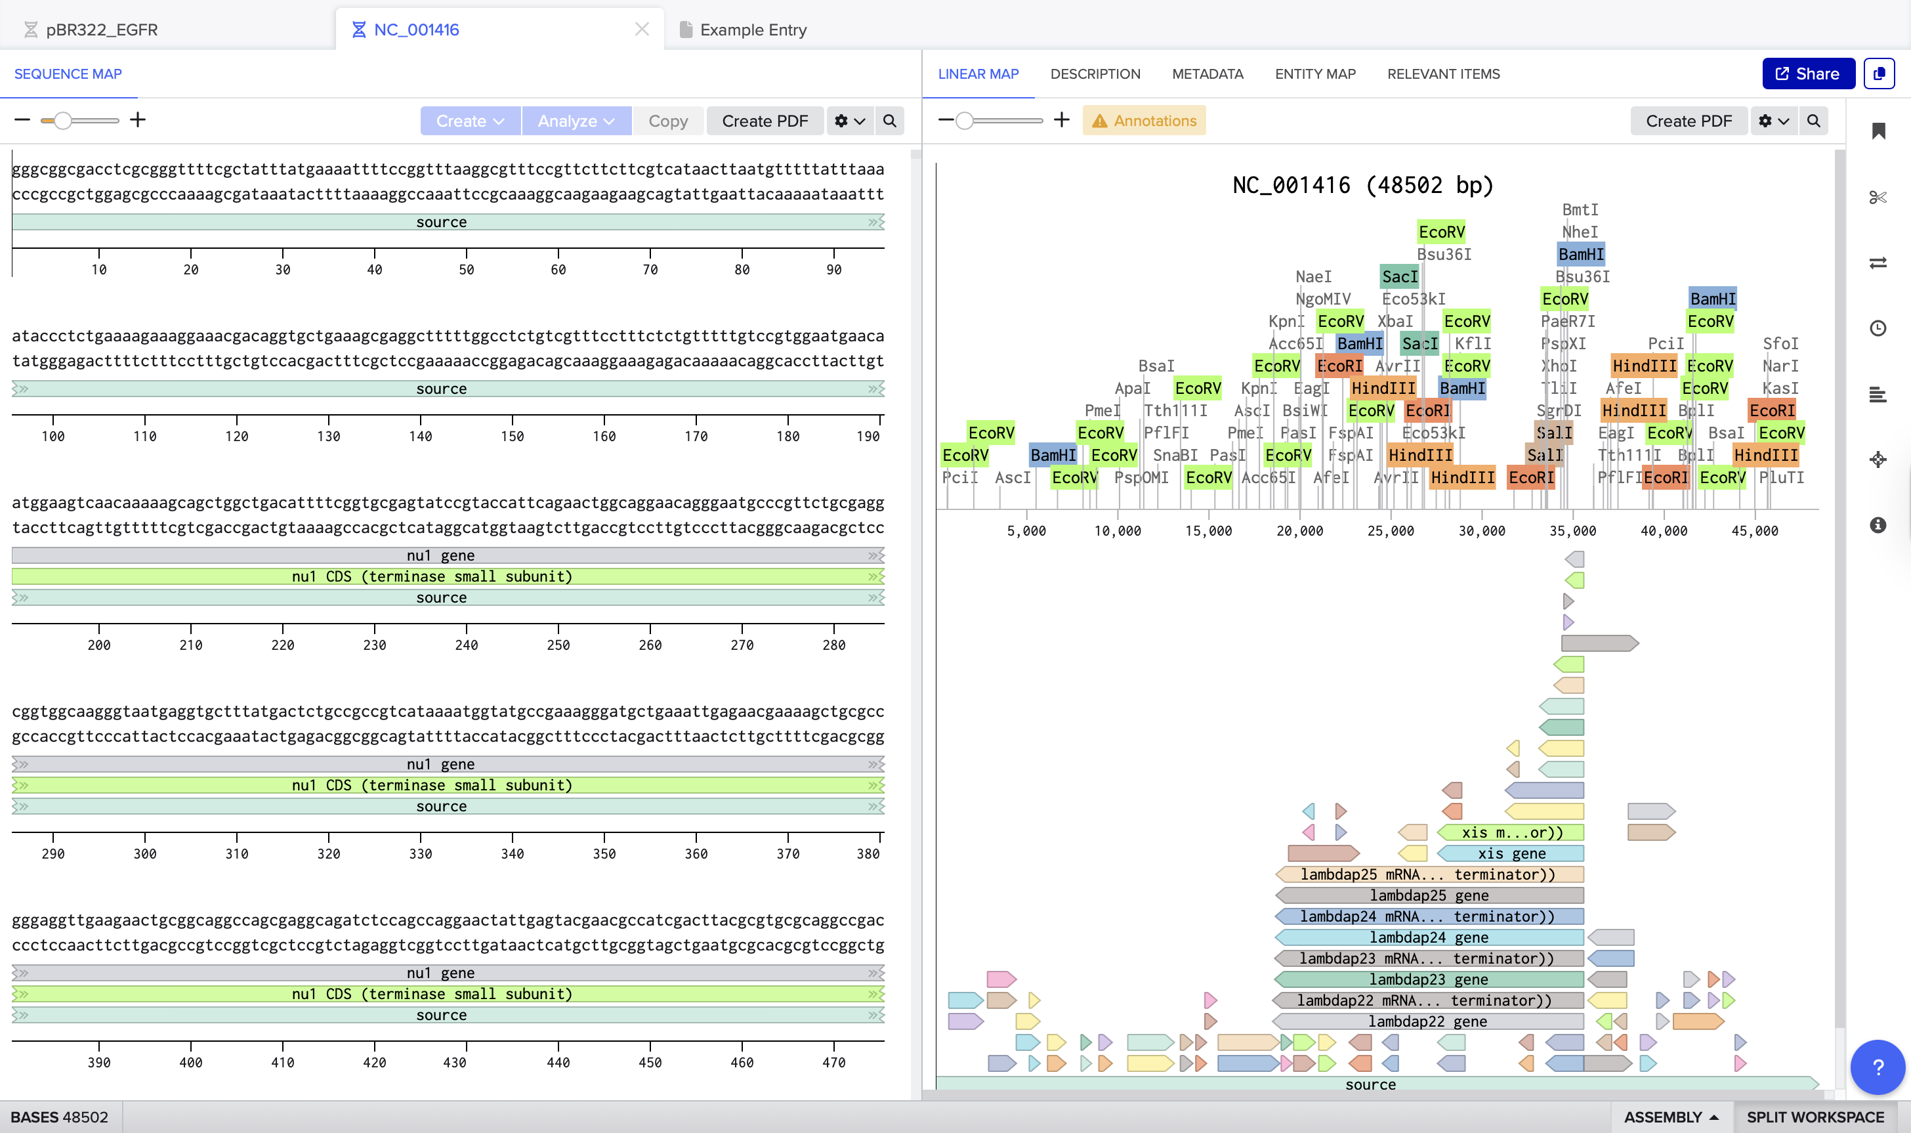
Task: Open the duplicate/copy entry icon beside Share
Action: [x=1879, y=74]
